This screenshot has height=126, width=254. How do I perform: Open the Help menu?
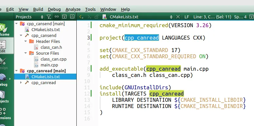click(x=126, y=9)
